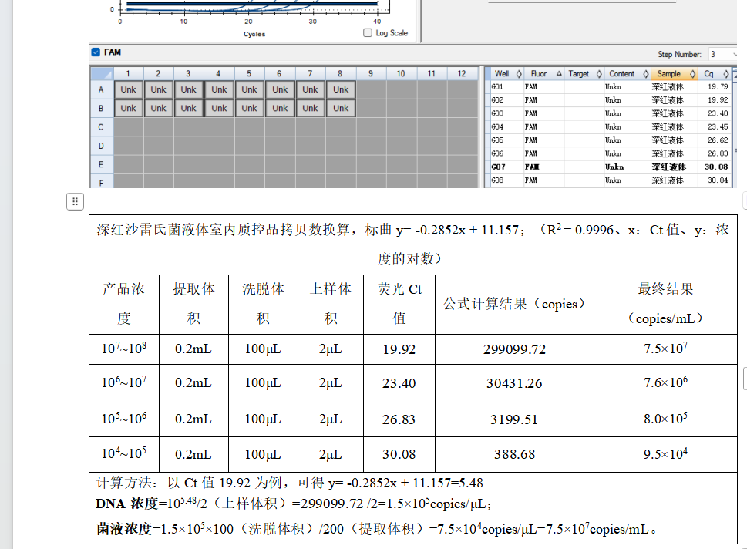Click Cq value 19.79
Viewport: 747px width, 549px height.
point(718,86)
